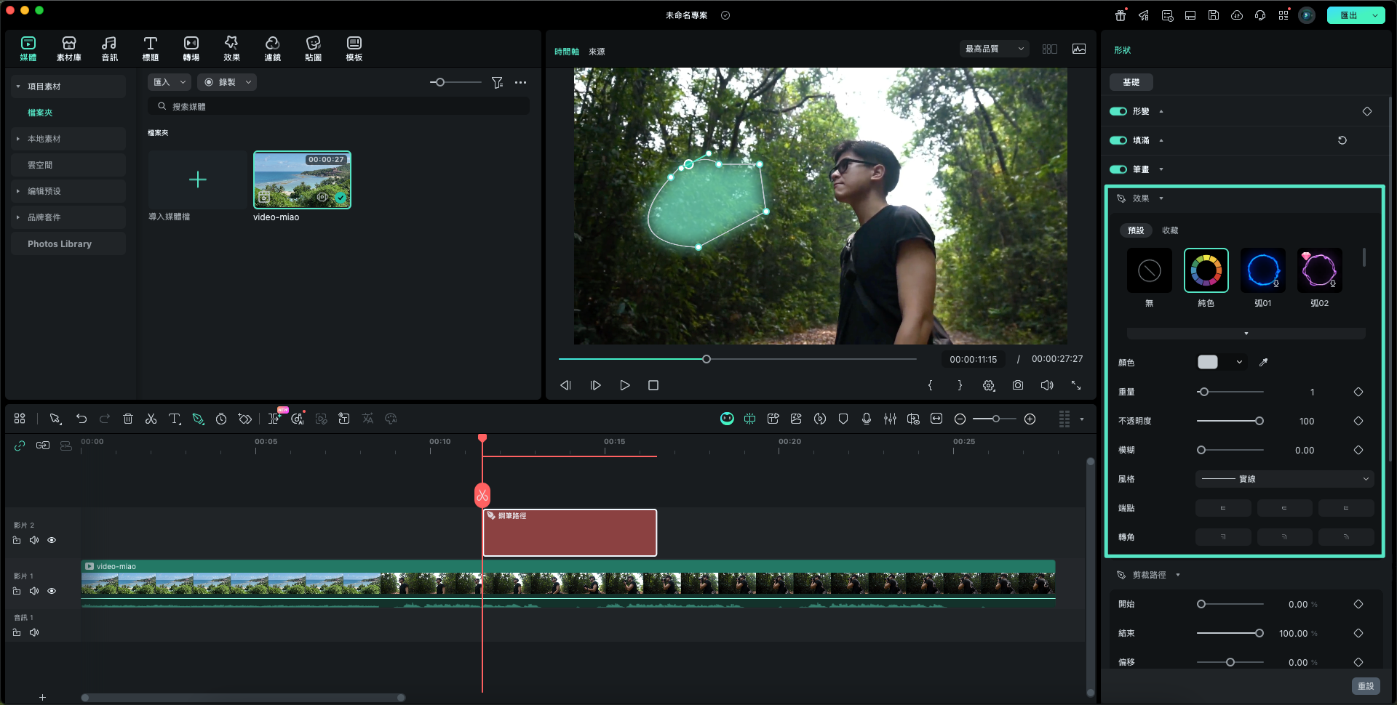Click the delete trash icon in timeline toolbar
Image resolution: width=1397 pixels, height=705 pixels.
click(x=128, y=419)
